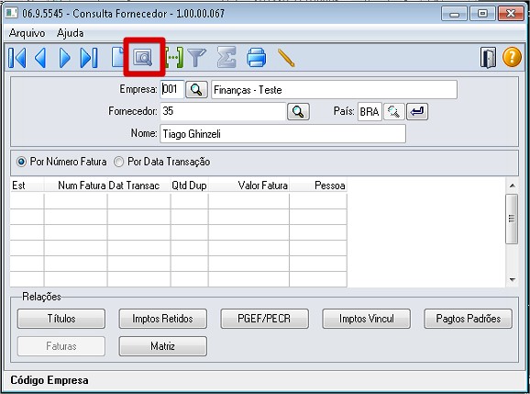Viewport: 530px width, 394px height.
Task: Open Fornecedor lookup magnifier
Action: click(298, 111)
